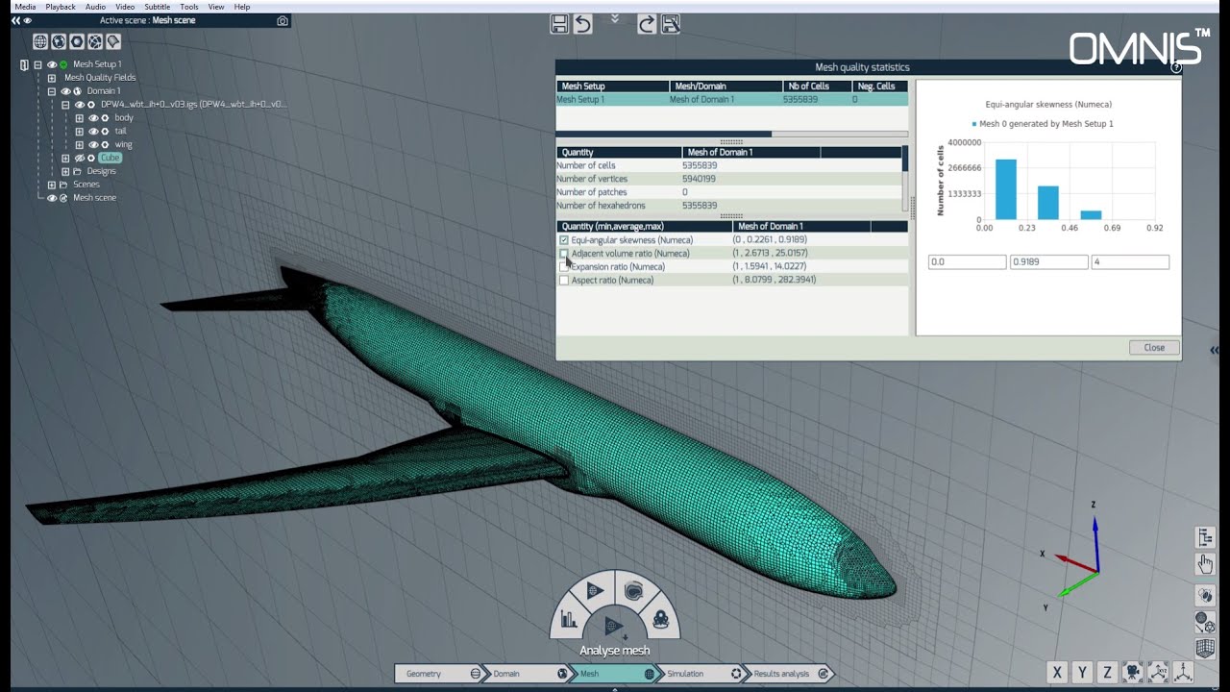Hide the body geometry with eye icon
The width and height of the screenshot is (1230, 692).
coord(93,118)
